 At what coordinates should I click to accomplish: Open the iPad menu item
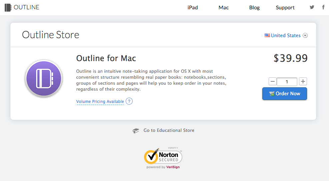tap(193, 8)
